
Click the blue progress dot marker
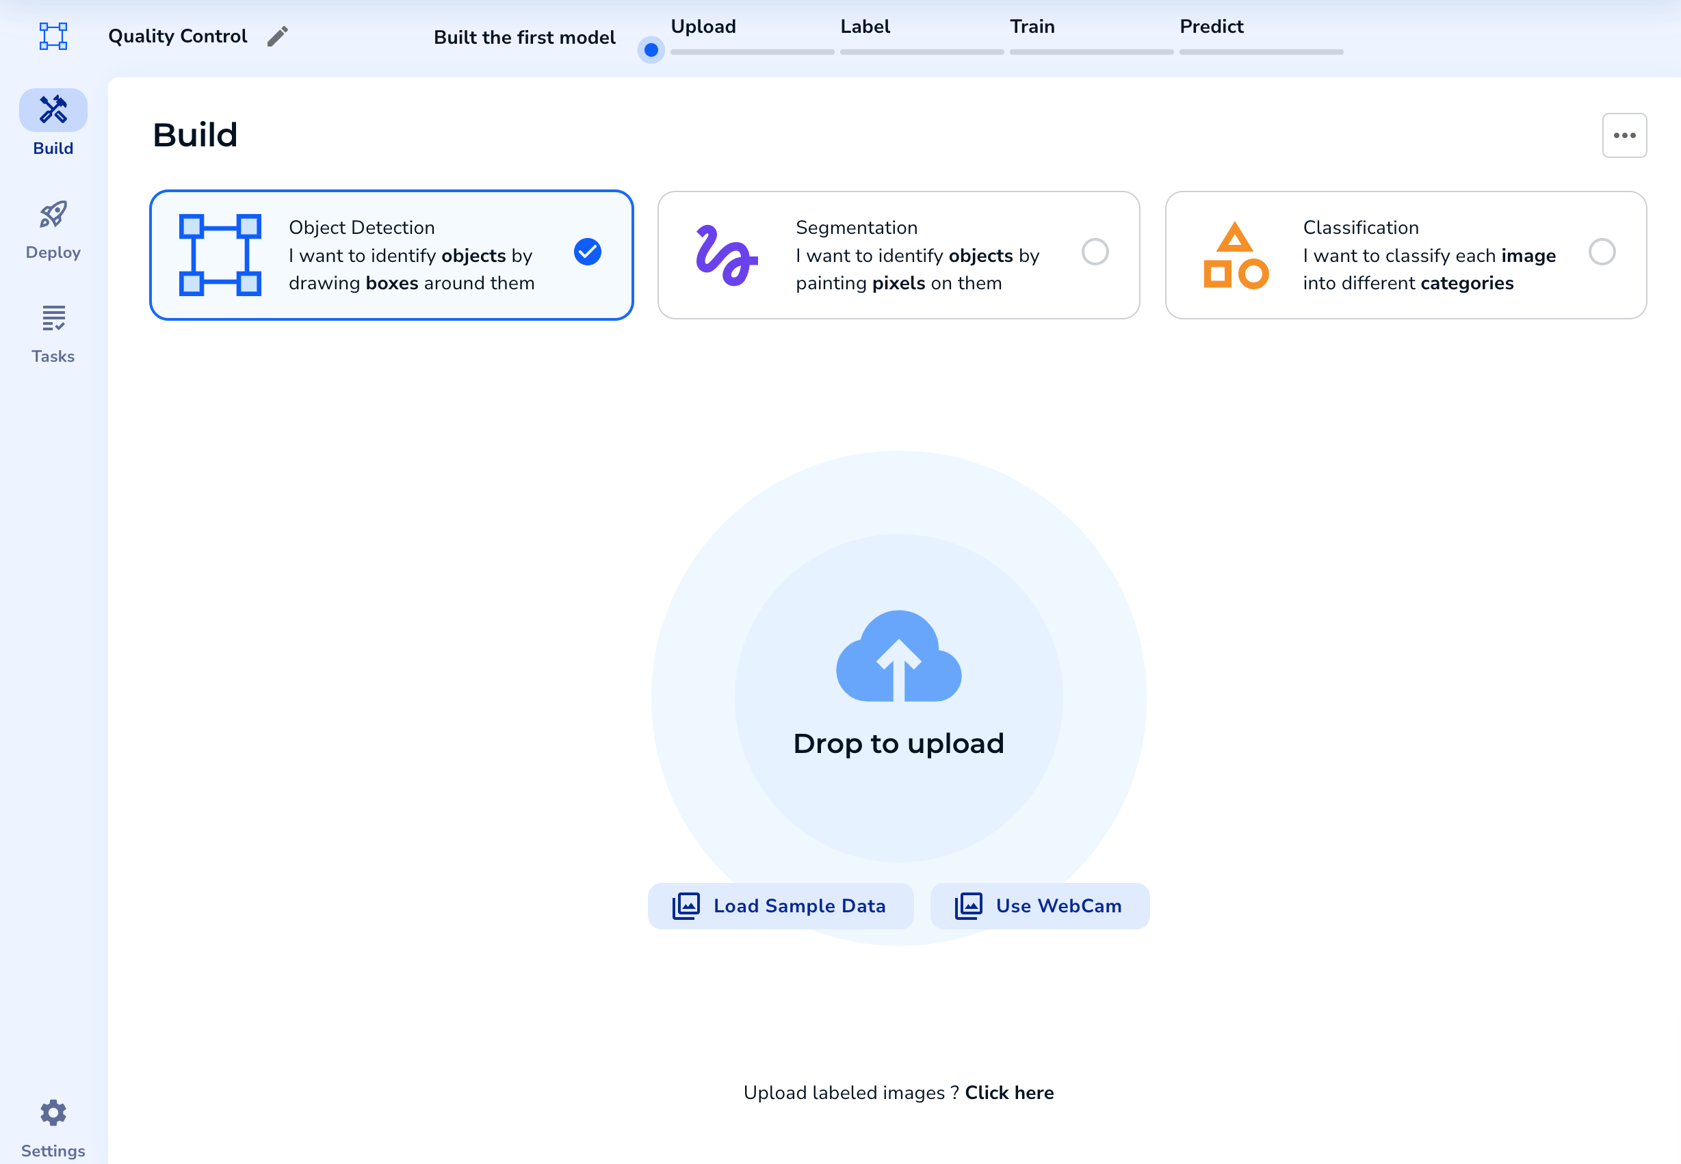[651, 51]
